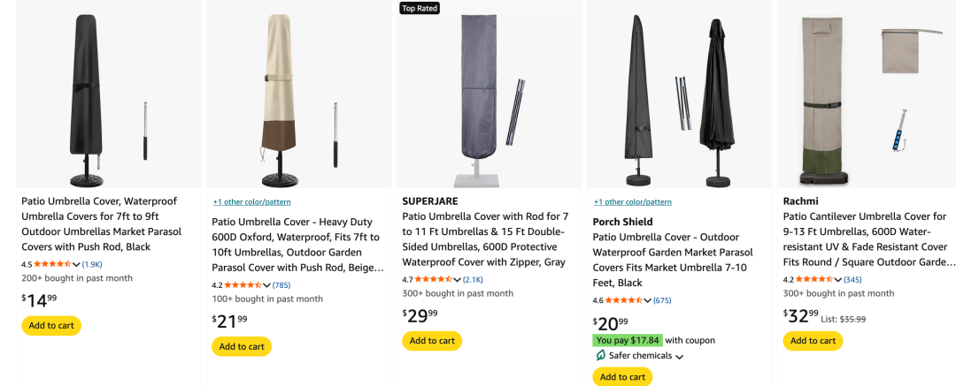
Task: Open the 785 reviews link
Action: pos(281,285)
